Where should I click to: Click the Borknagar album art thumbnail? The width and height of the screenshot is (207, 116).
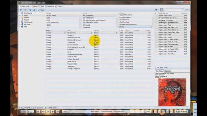172,92
